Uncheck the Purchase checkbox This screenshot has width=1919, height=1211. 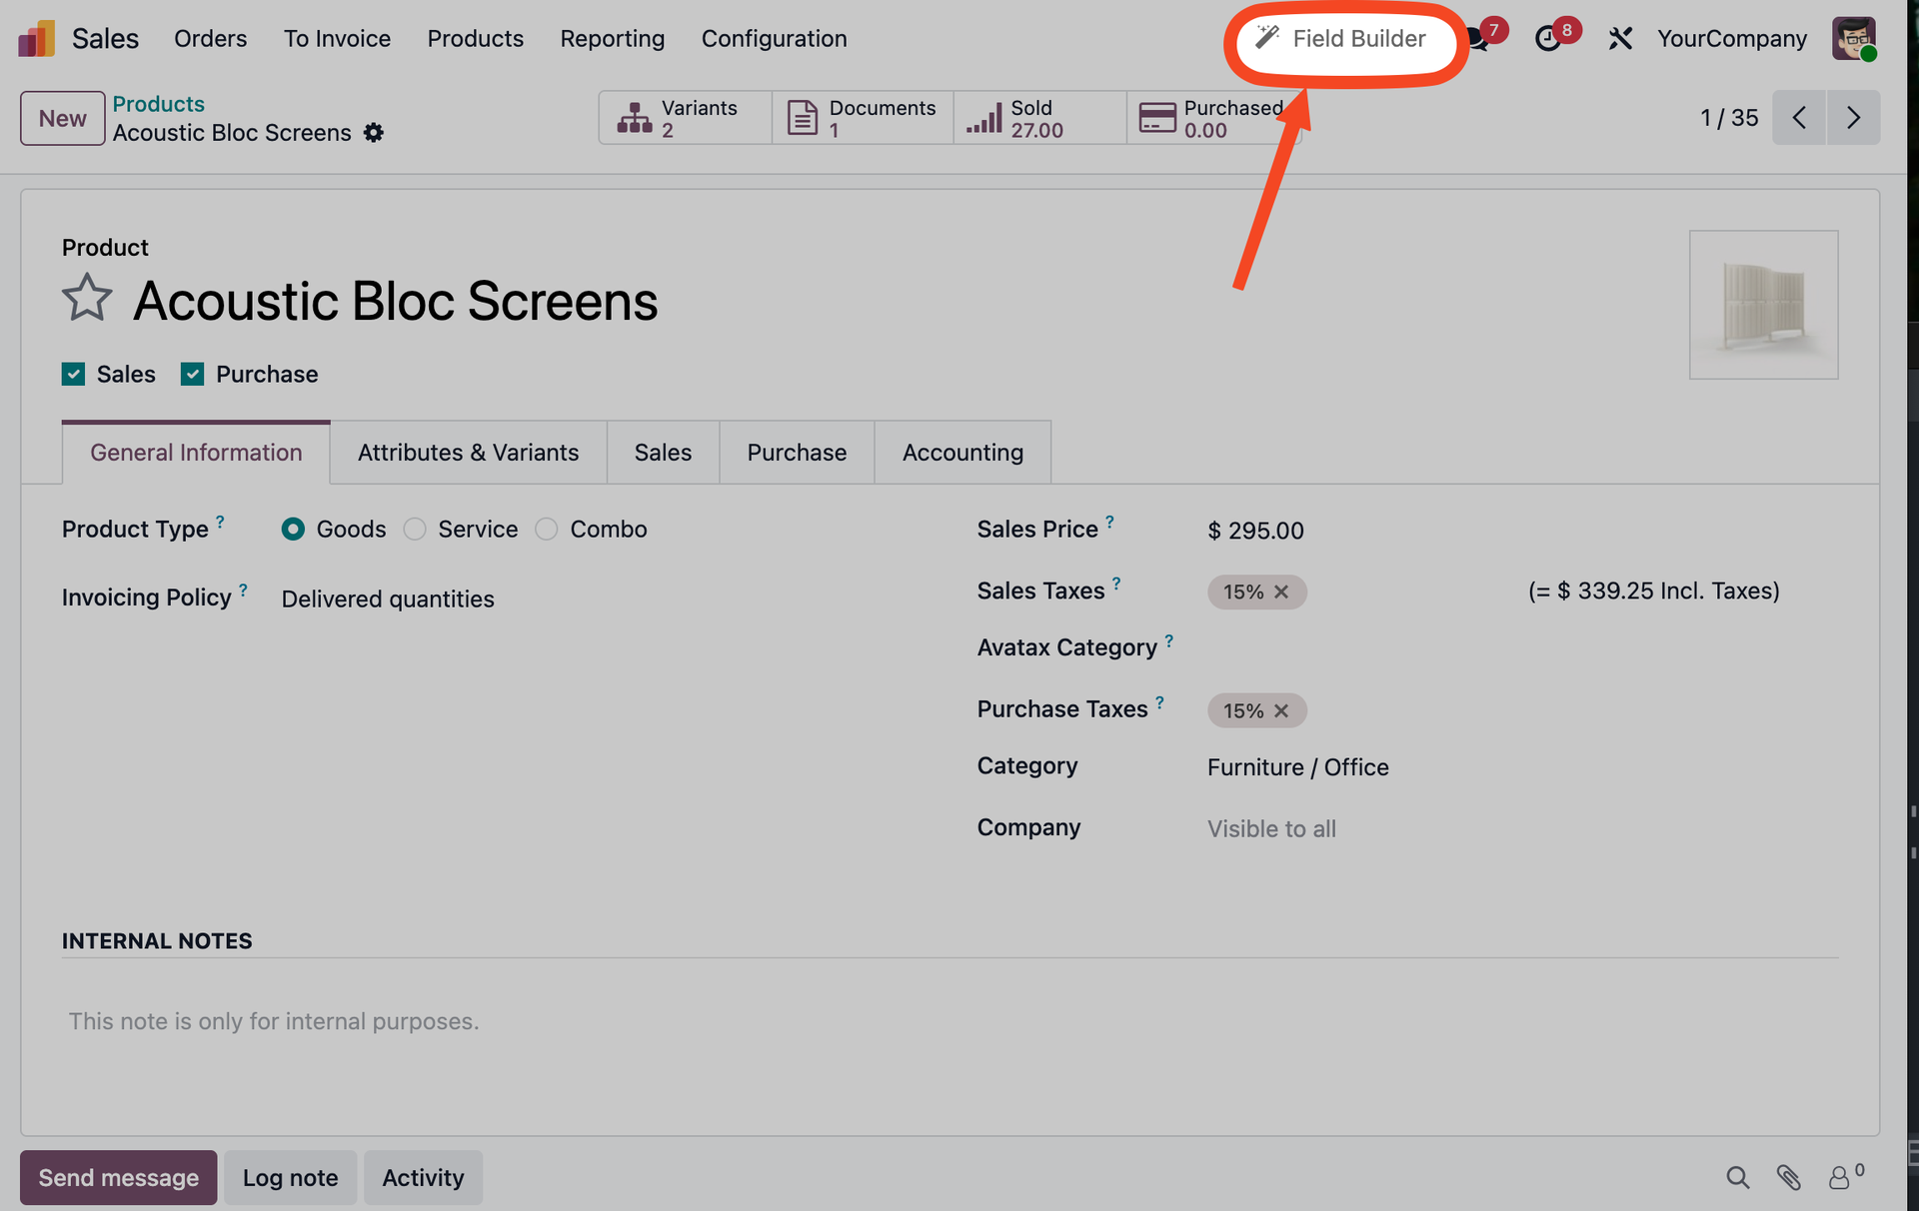click(192, 374)
